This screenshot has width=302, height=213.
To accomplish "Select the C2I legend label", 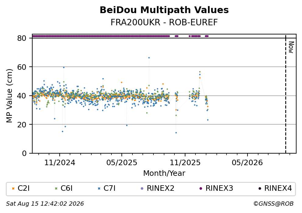I will [x=24, y=188].
